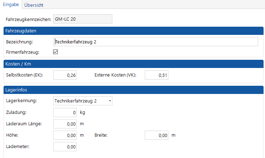Toggle the Firmenfahrzeug checkbox

(x=55, y=52)
